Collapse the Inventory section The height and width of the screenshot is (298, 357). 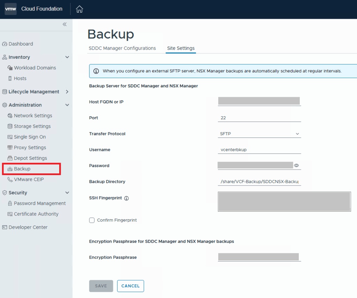67,57
